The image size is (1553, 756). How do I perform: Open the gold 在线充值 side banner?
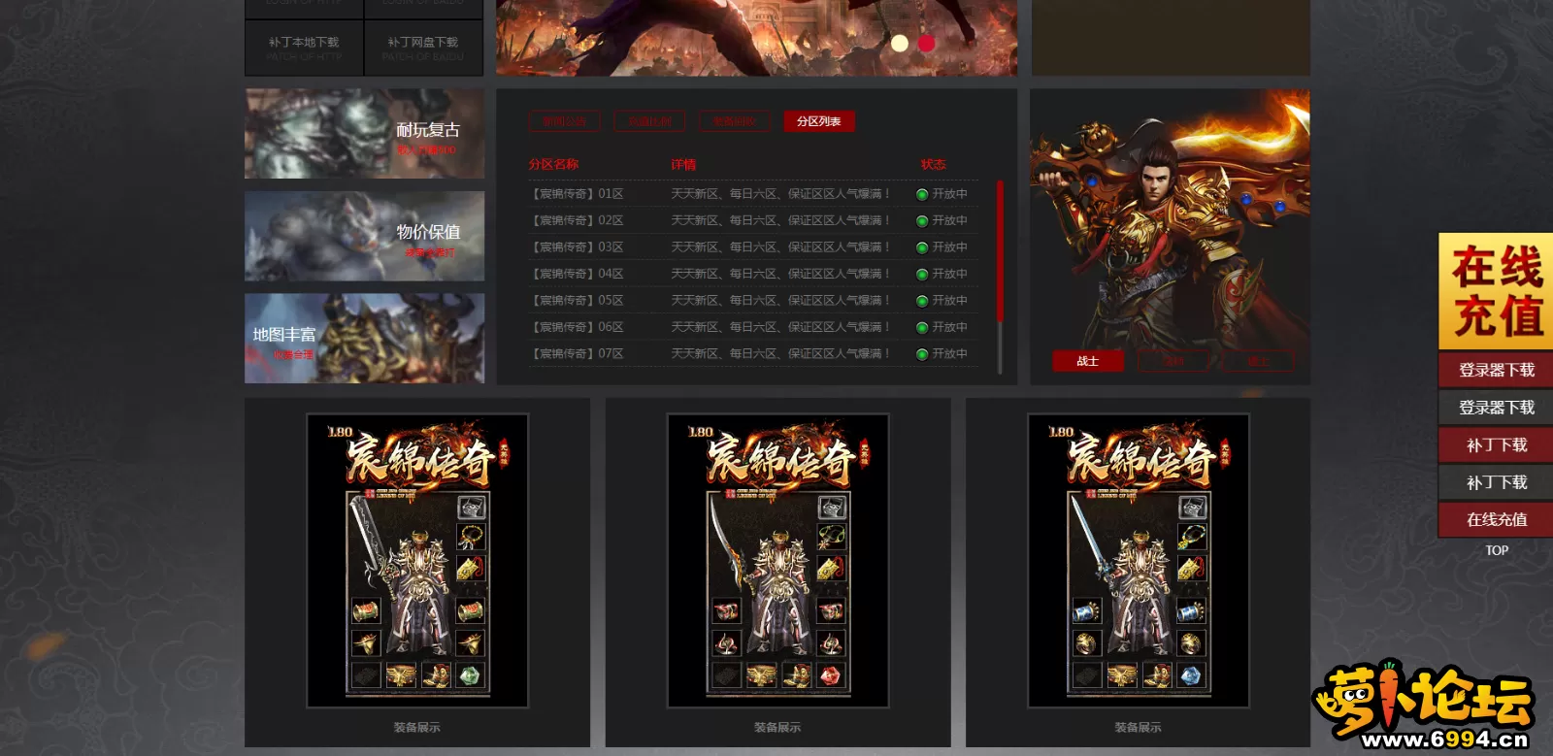1496,291
